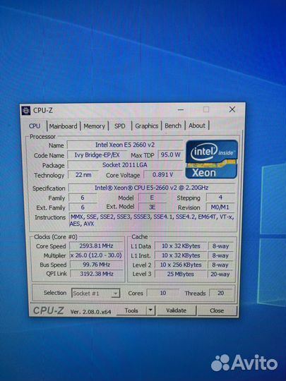The image size is (286, 381).
Task: Switch to the Mainboard tab
Action: (x=63, y=126)
